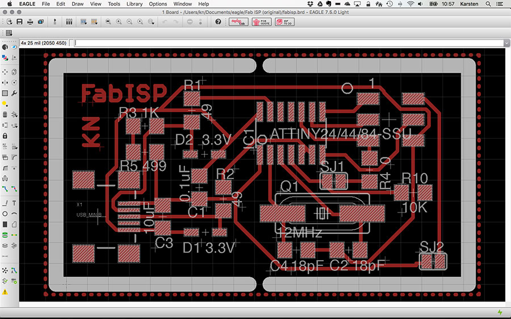Select the Move tool

(x=5, y=72)
